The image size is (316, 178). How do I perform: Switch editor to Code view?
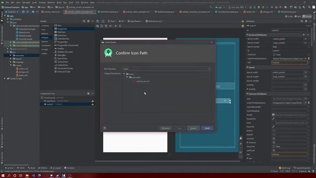pos(289,16)
